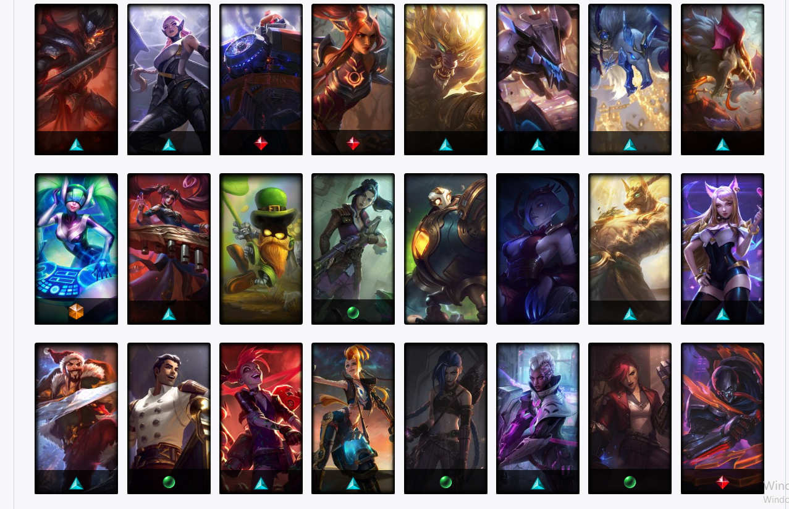Select the orange-haired girl with blue rocket launcher
Screen dimensions: 789x509
point(353,418)
